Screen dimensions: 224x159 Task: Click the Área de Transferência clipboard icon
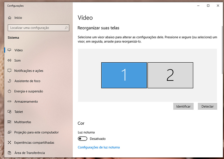pyautogui.click(x=9, y=153)
